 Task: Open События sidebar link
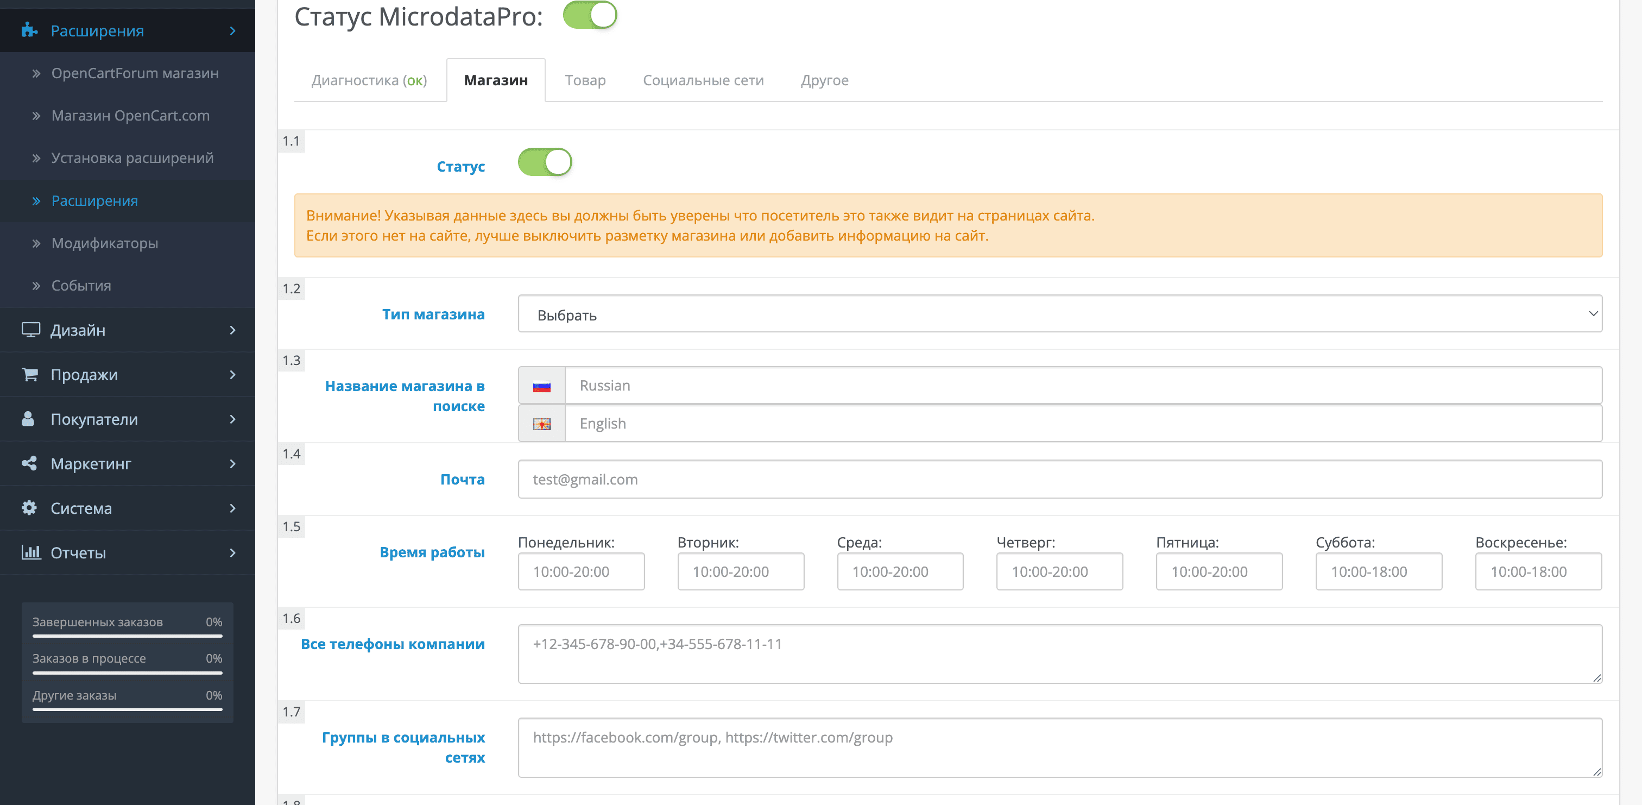pos(81,286)
